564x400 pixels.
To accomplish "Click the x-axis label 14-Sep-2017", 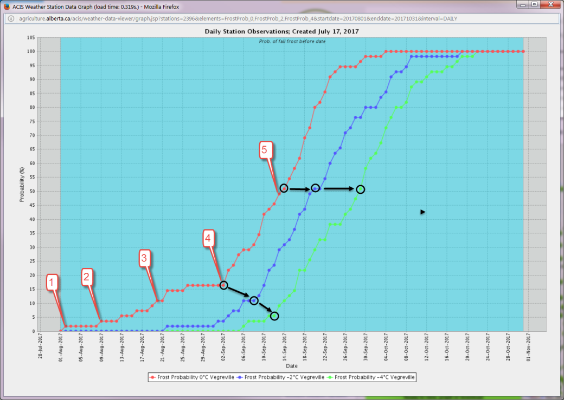I will [284, 347].
